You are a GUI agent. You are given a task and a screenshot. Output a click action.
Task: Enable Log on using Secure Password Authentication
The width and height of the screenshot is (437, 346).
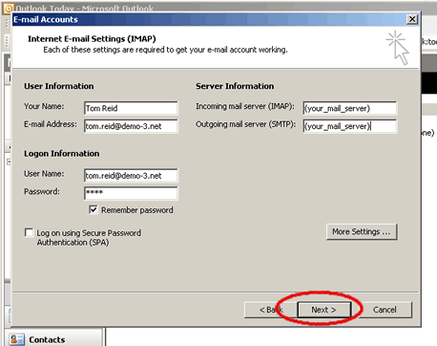coord(29,232)
